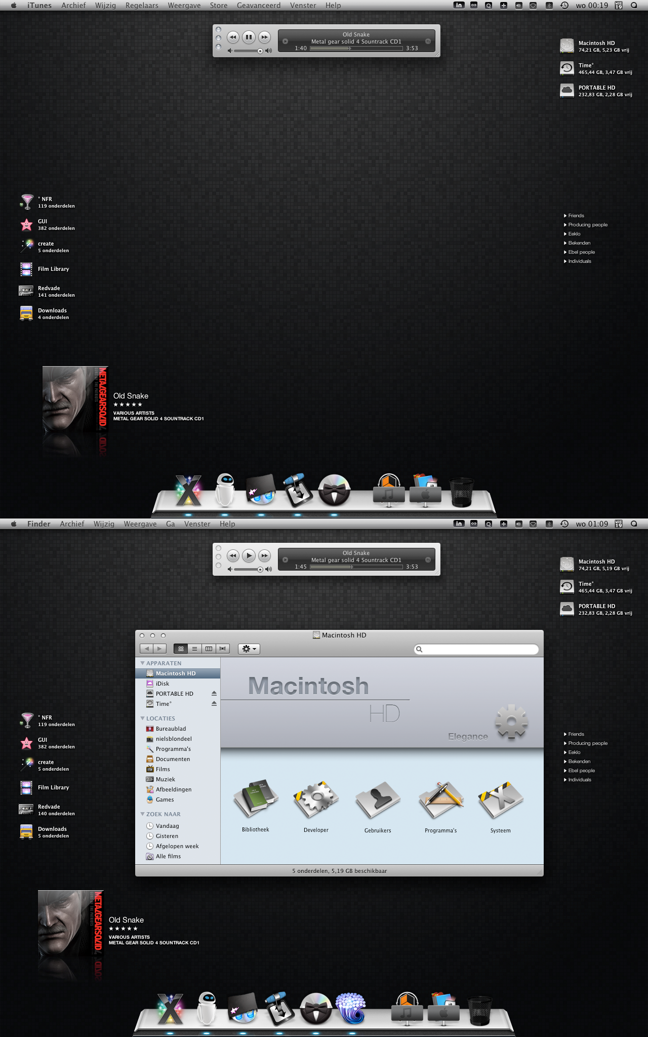Viewport: 648px width, 1037px height.
Task: Open Games in the Finder sidebar
Action: tap(178, 800)
